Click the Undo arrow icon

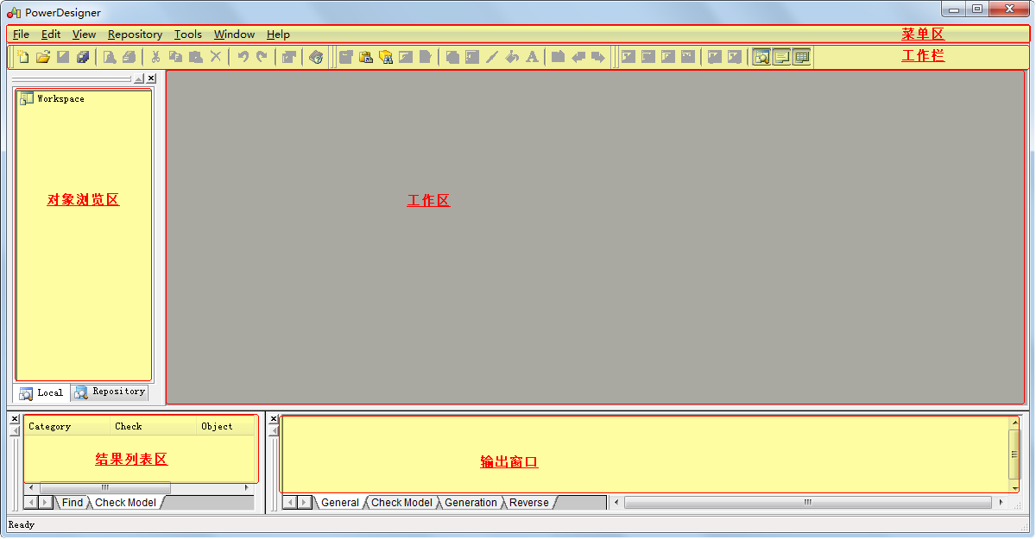[x=243, y=57]
